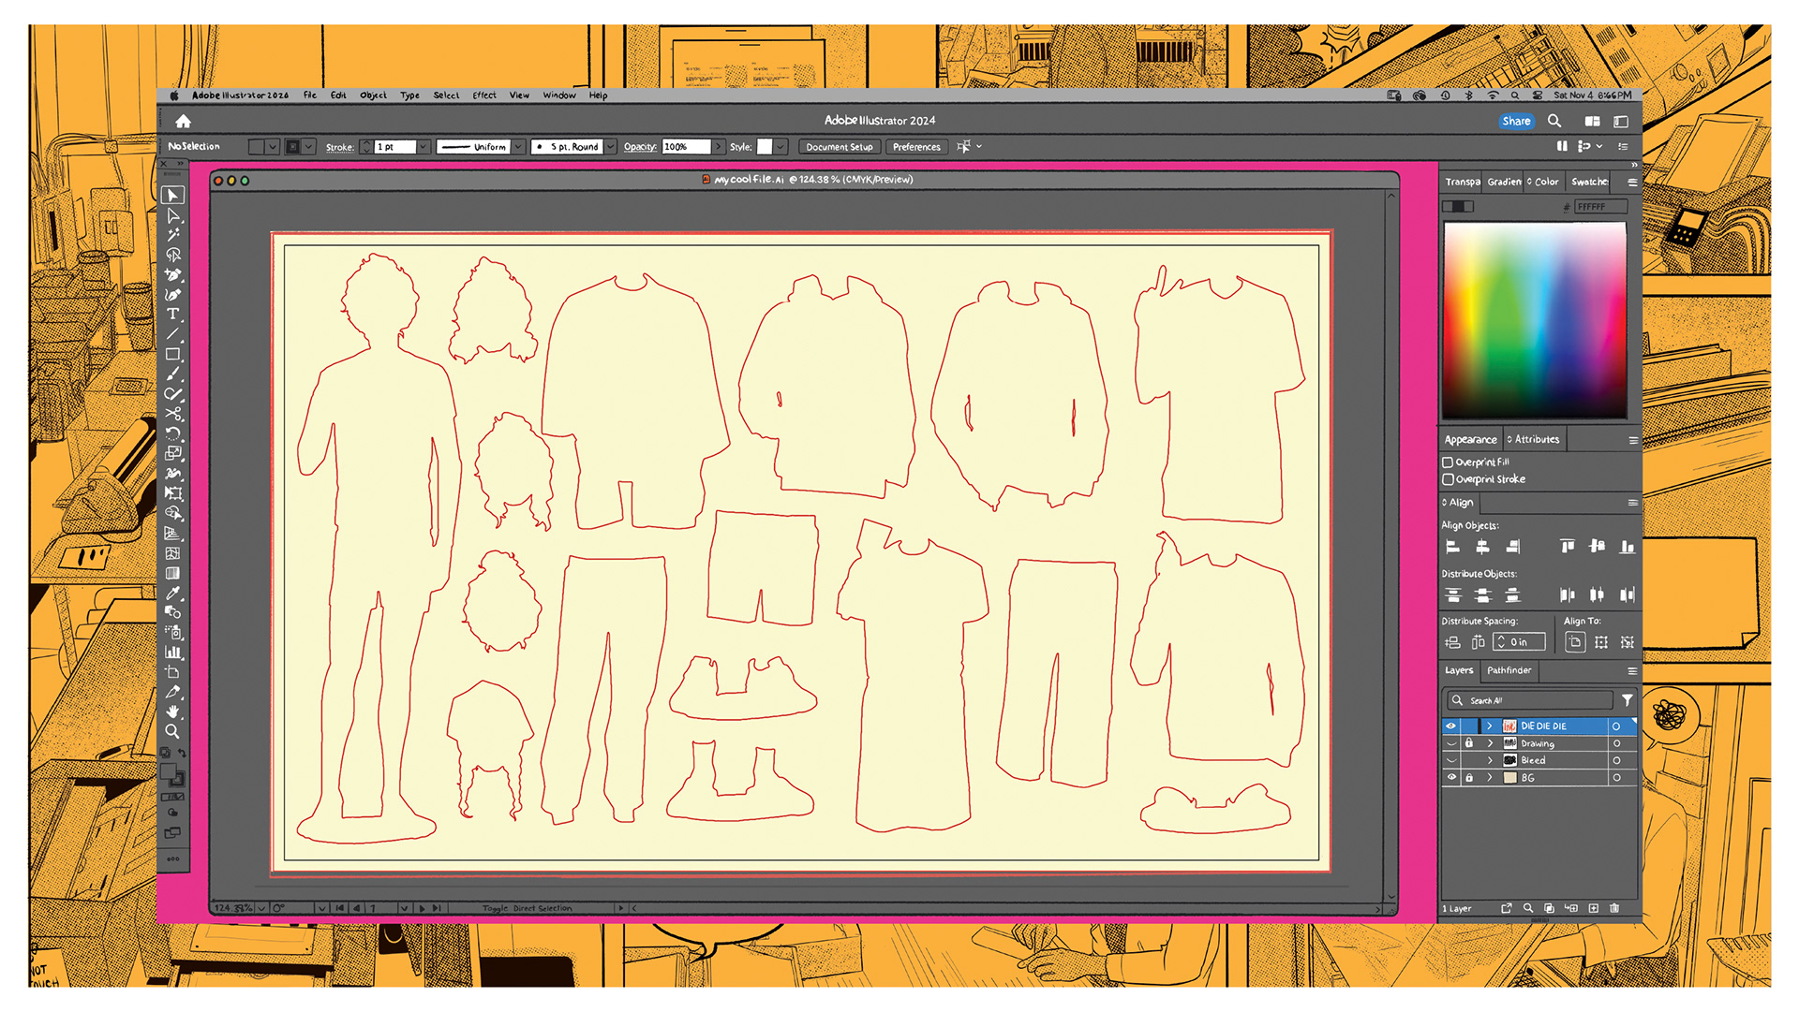Open the Uniform stroke profile dropdown
1799x1012 pixels.
(x=518, y=147)
